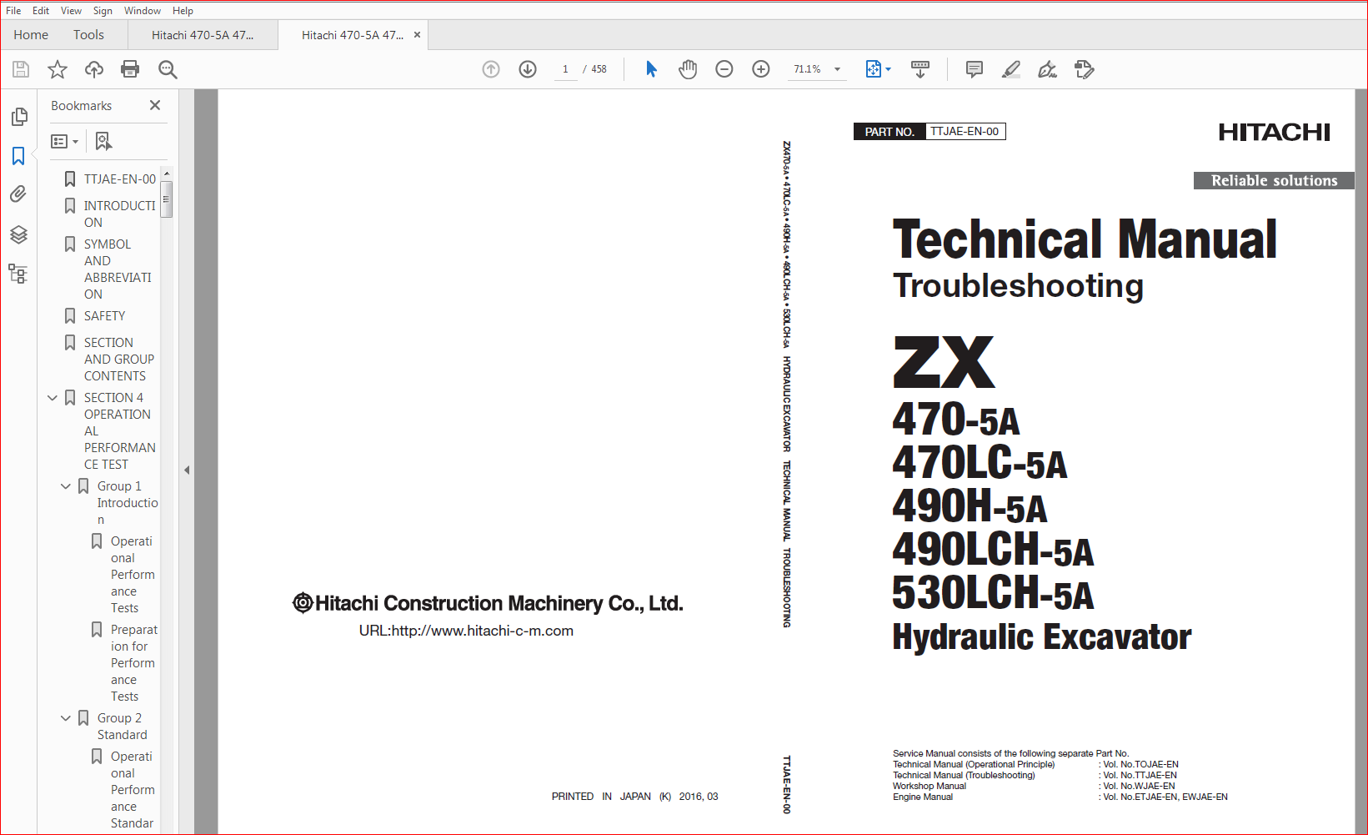The image size is (1368, 835).
Task: Click the page number input field
Action: click(565, 69)
